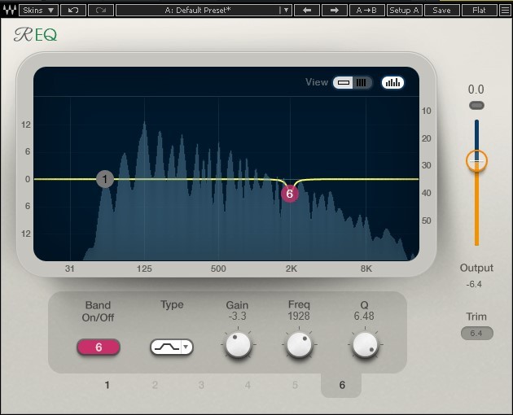Switch to band 1 tab
The width and height of the screenshot is (513, 415).
pyautogui.click(x=107, y=385)
